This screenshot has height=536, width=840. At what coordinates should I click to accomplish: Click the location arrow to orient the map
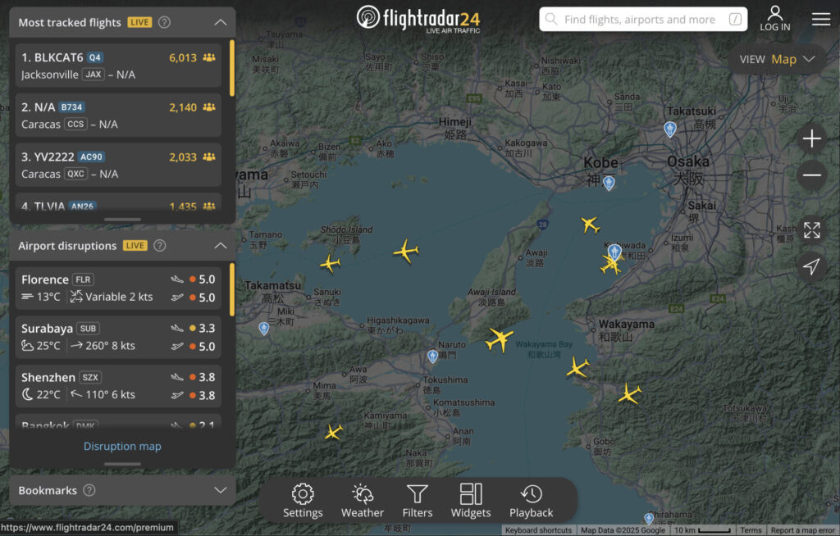pyautogui.click(x=811, y=265)
